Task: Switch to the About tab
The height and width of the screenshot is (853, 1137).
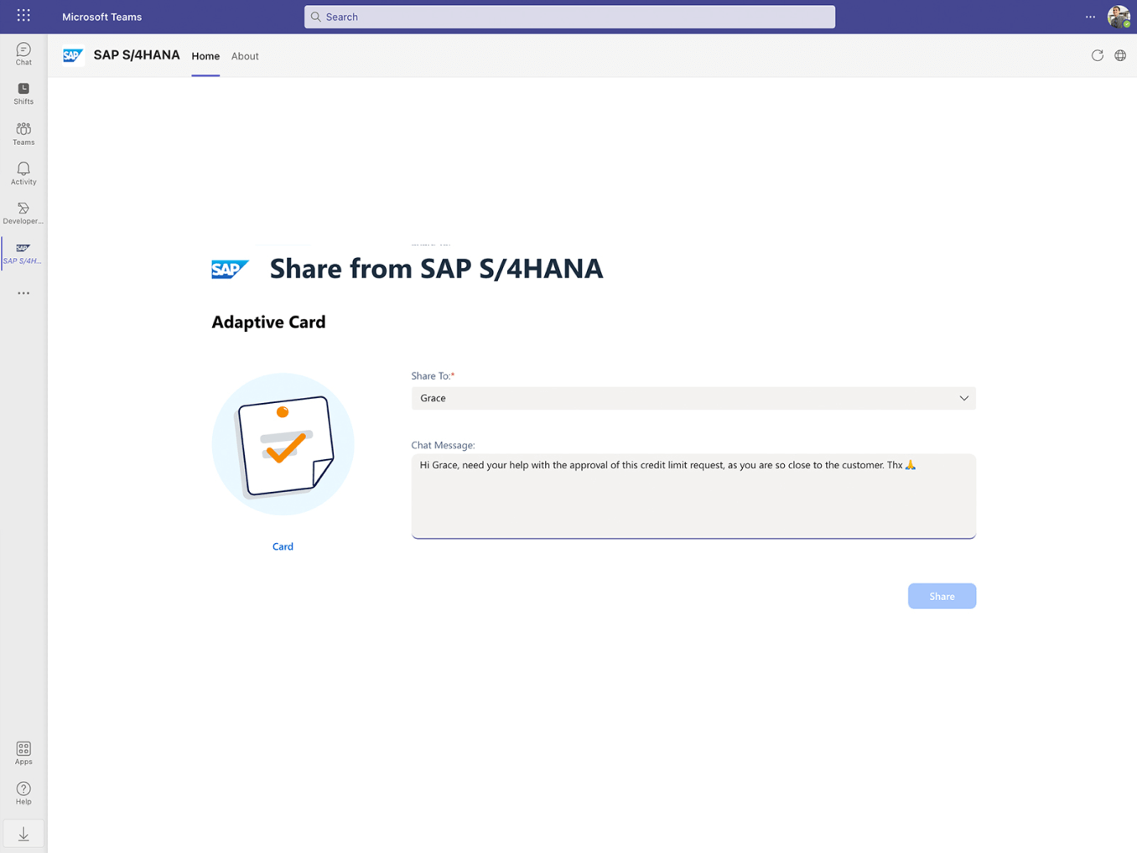Action: (245, 56)
